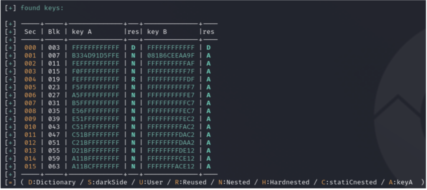This screenshot has height=190, width=427.
Task: Click the 'C:statiCnested' legend entry
Action: tap(350, 182)
